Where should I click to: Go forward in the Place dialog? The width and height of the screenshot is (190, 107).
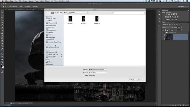tap(49, 13)
